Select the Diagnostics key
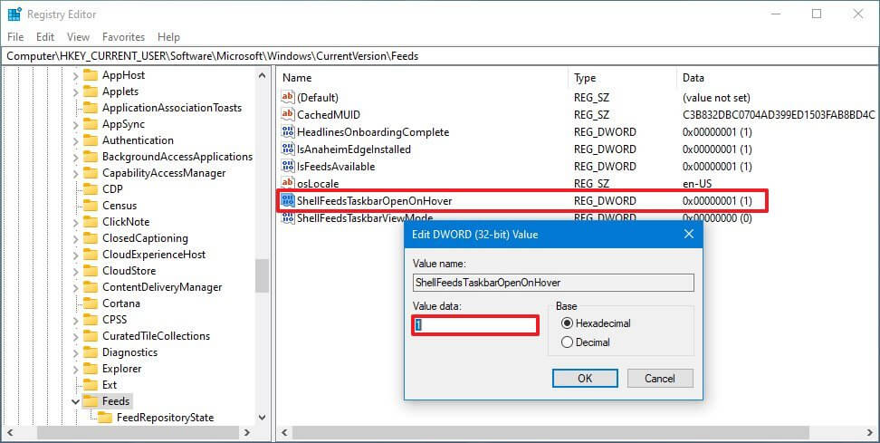 [x=129, y=352]
